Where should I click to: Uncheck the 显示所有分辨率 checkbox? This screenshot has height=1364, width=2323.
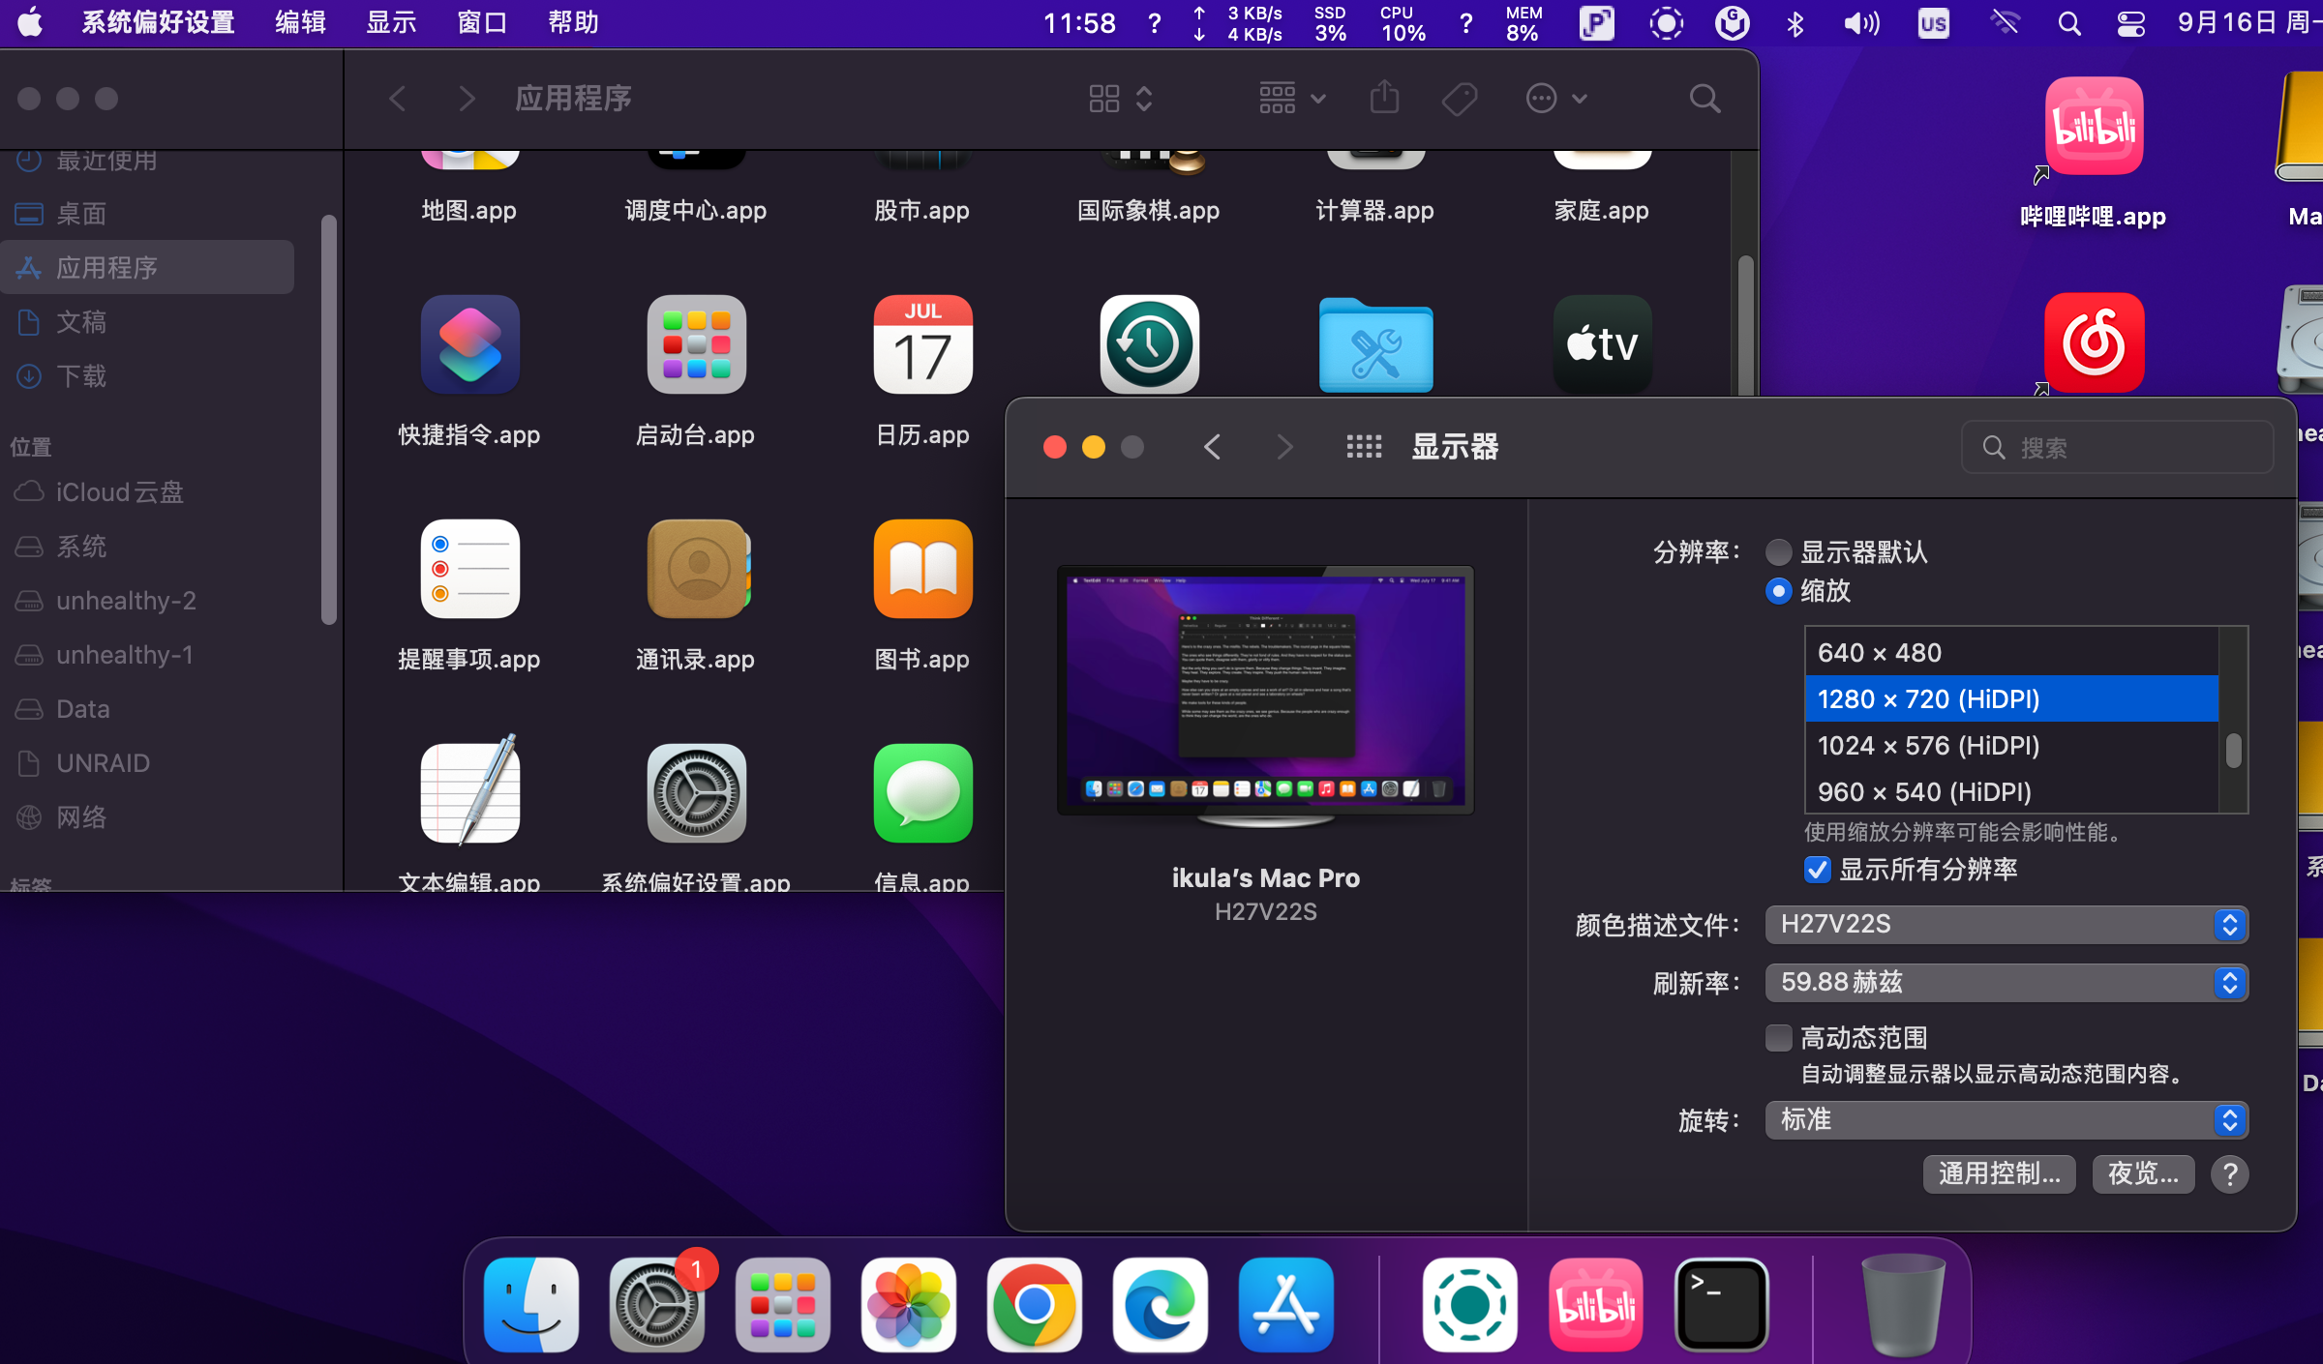[x=1817, y=870]
